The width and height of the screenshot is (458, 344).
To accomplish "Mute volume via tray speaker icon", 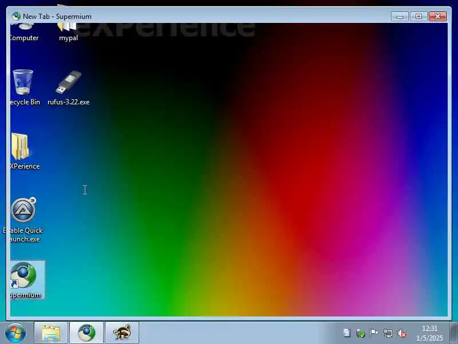I will [402, 333].
